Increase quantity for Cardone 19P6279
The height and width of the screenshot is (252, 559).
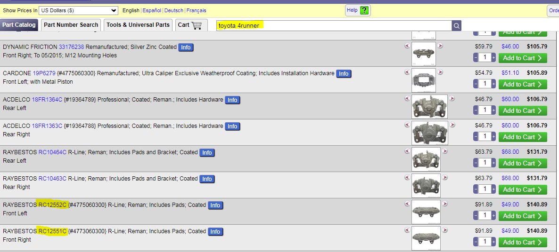[x=493, y=84]
